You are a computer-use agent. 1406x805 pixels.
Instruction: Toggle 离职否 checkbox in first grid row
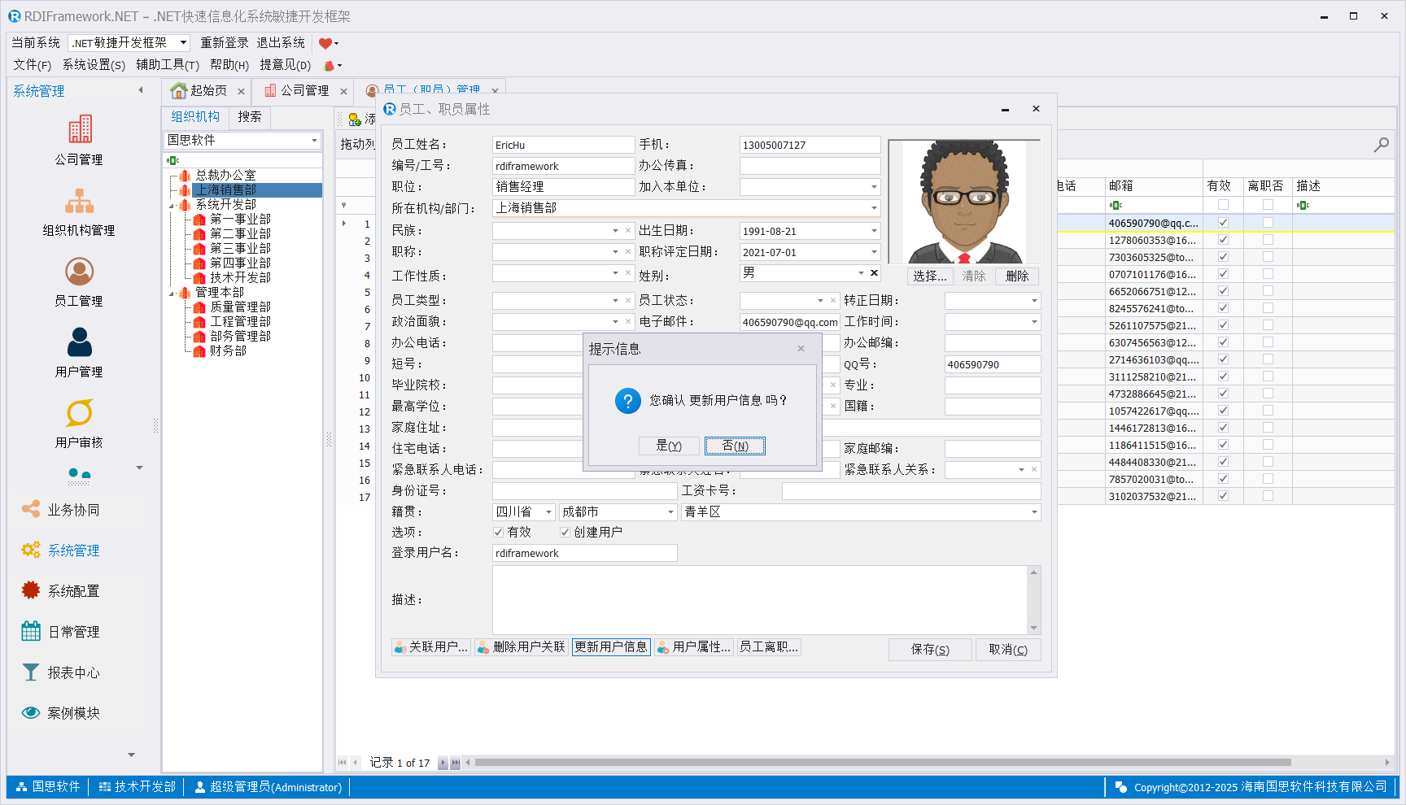pos(1268,223)
